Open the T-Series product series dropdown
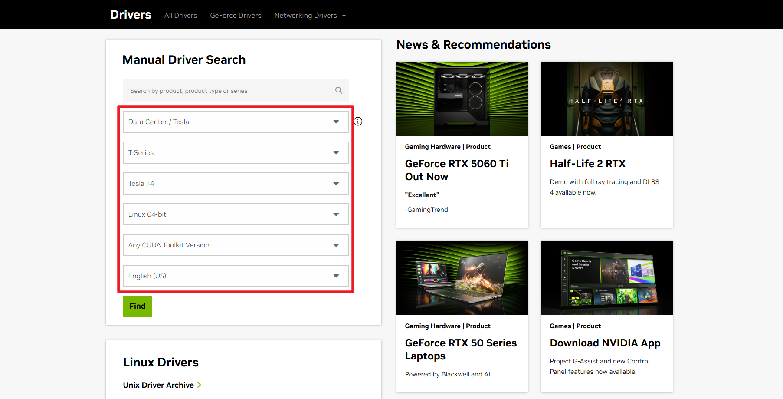Screen dimensions: 783x399 (236, 153)
